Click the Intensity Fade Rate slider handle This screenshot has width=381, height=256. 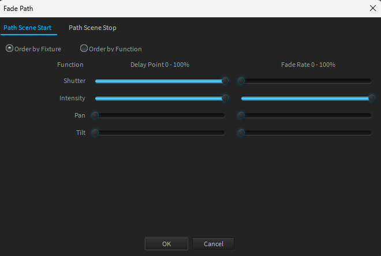pos(372,98)
